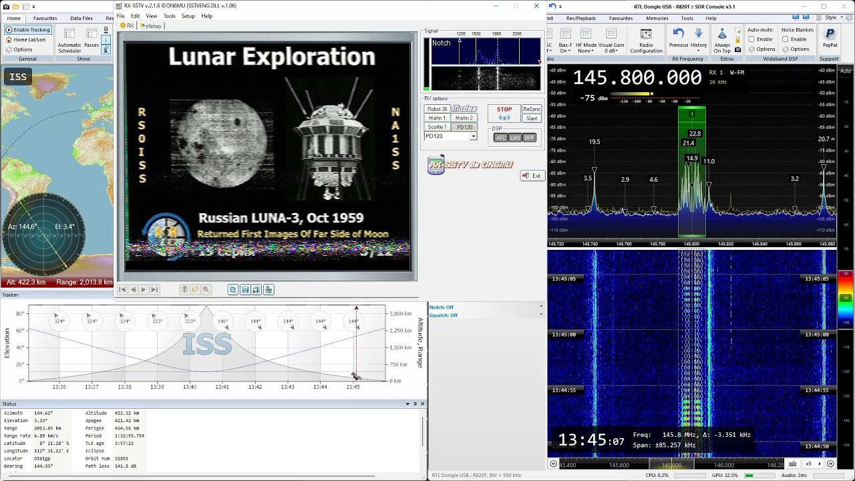Go to last image in RX-SSTV
This screenshot has height=481, width=855.
pos(154,289)
